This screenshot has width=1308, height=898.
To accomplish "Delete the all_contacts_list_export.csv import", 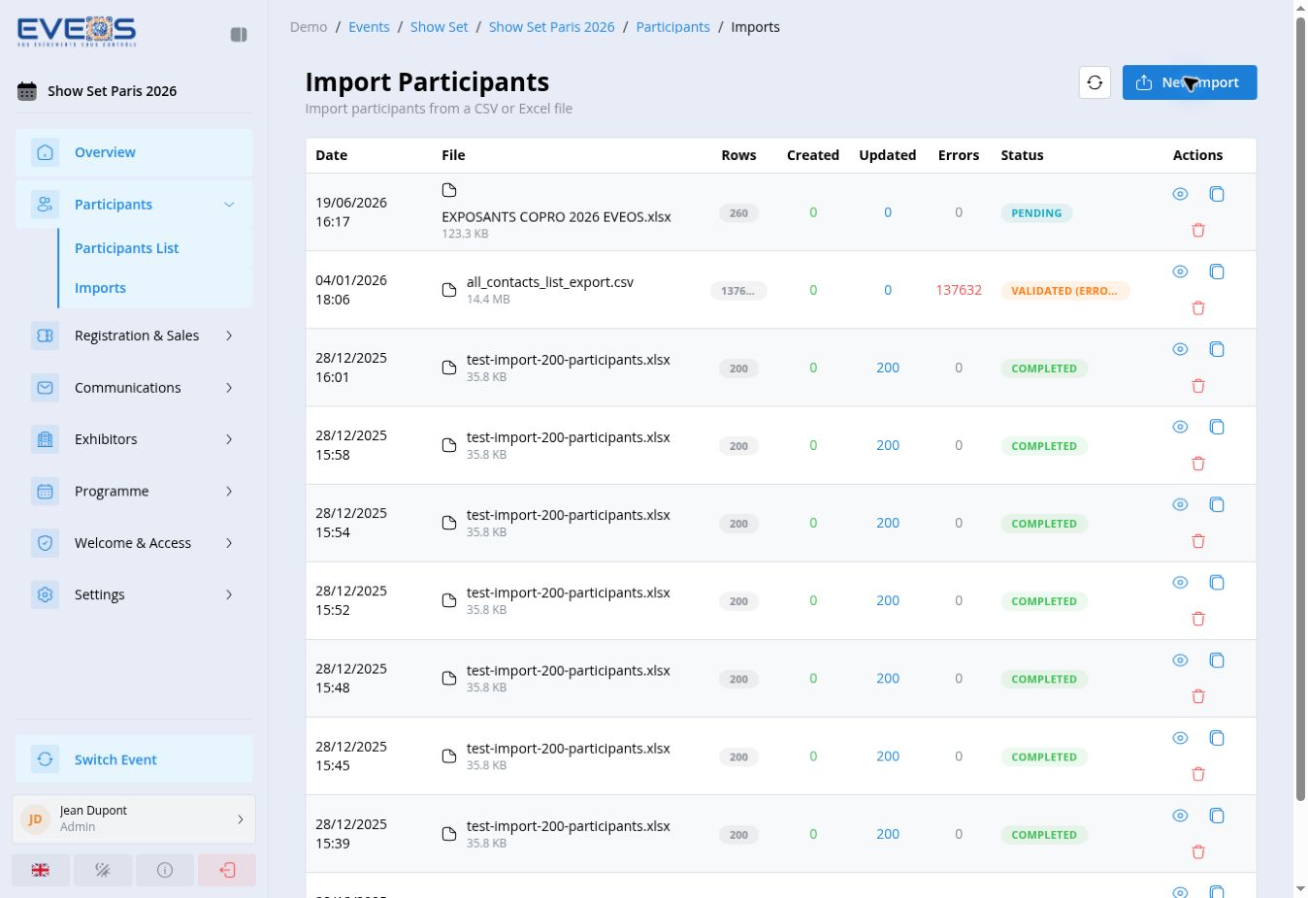I will coord(1198,307).
